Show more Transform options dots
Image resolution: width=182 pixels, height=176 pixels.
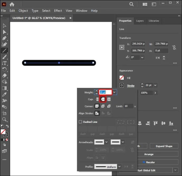pyautogui.click(x=175, y=63)
